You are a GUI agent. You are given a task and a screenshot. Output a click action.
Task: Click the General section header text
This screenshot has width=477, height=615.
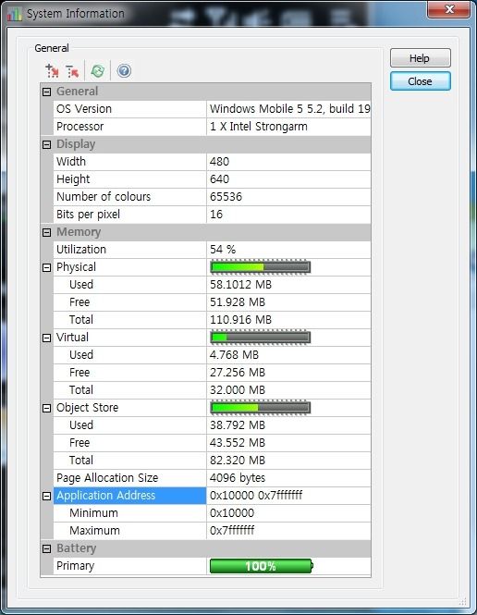(x=78, y=91)
